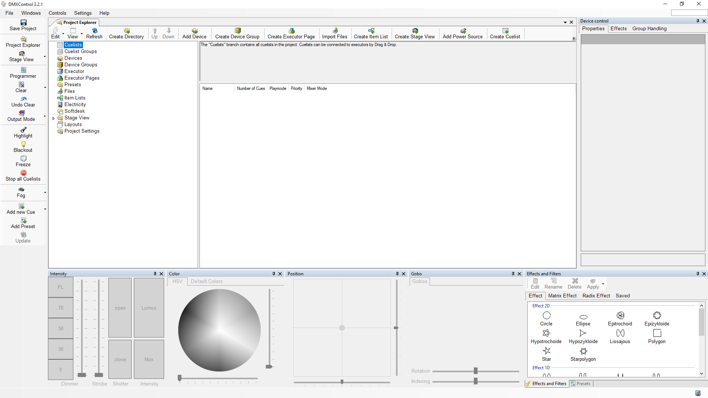Expand the Stage View tree node
This screenshot has height=398, width=708.
coord(53,118)
